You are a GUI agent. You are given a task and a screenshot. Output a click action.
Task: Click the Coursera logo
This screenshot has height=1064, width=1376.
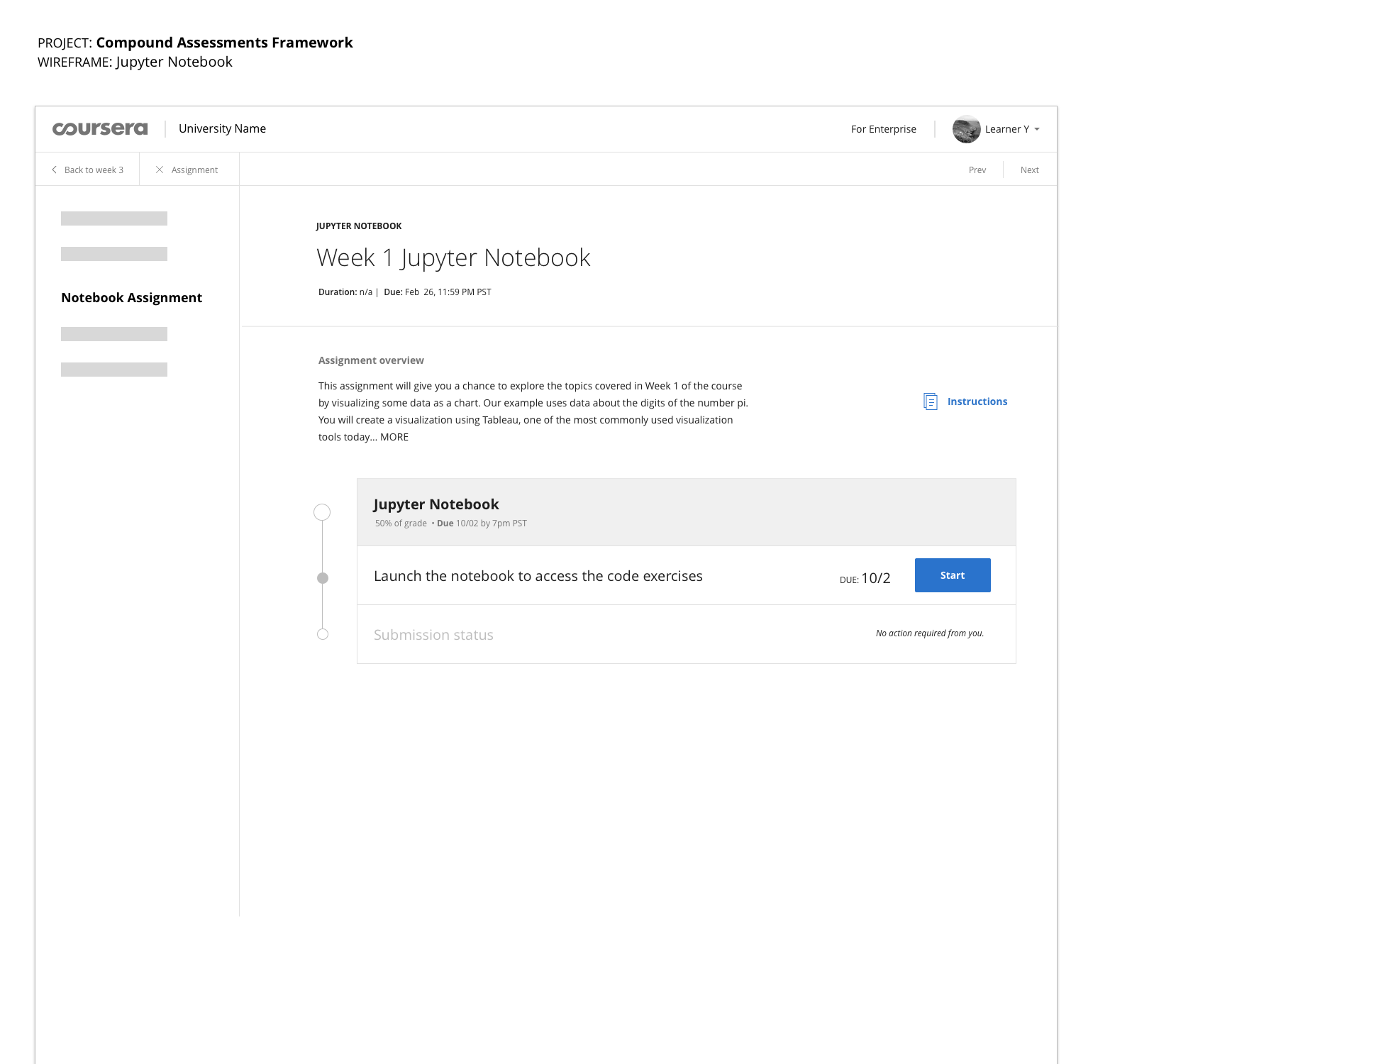tap(100, 128)
